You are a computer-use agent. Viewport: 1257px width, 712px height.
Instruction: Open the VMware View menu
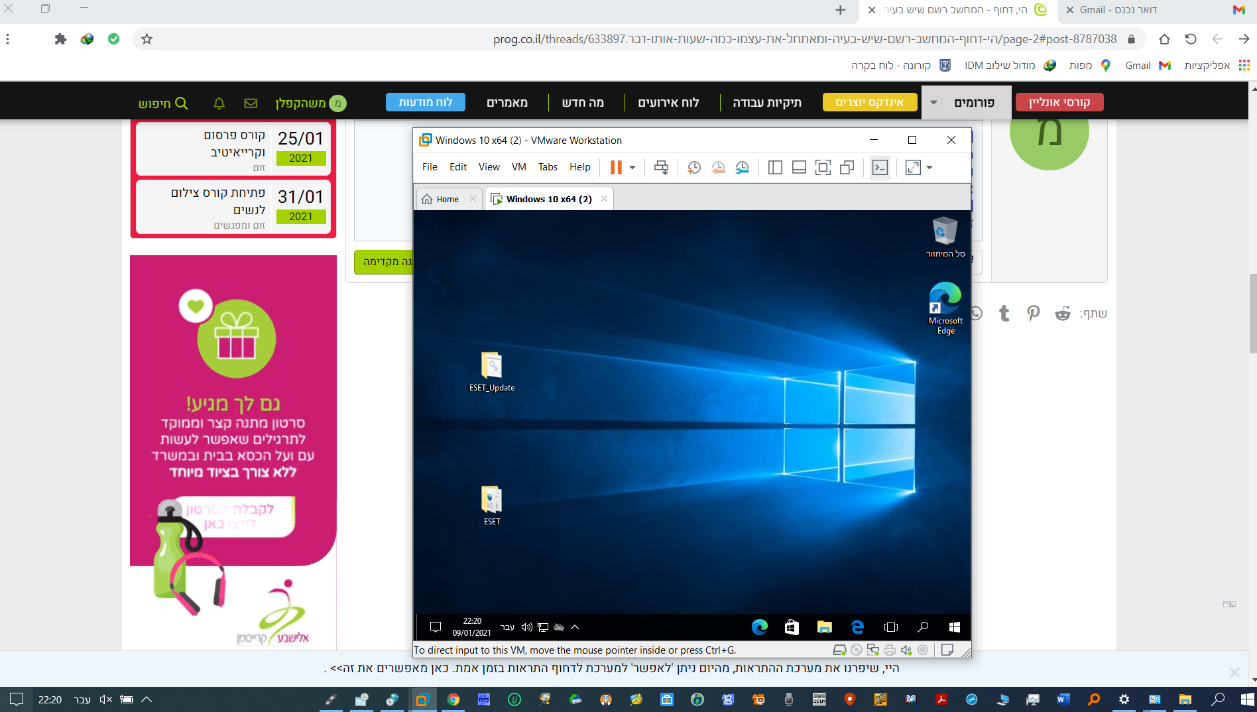tap(489, 167)
